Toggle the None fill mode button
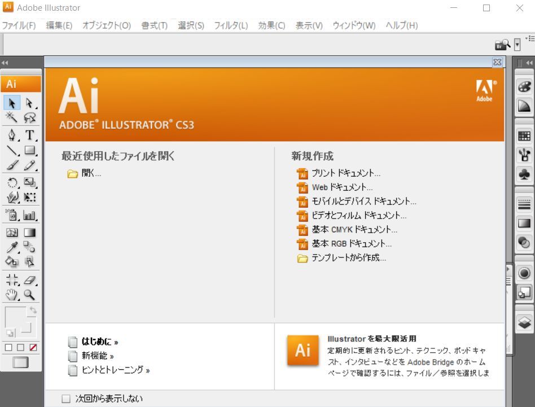535x407 pixels. coord(33,347)
